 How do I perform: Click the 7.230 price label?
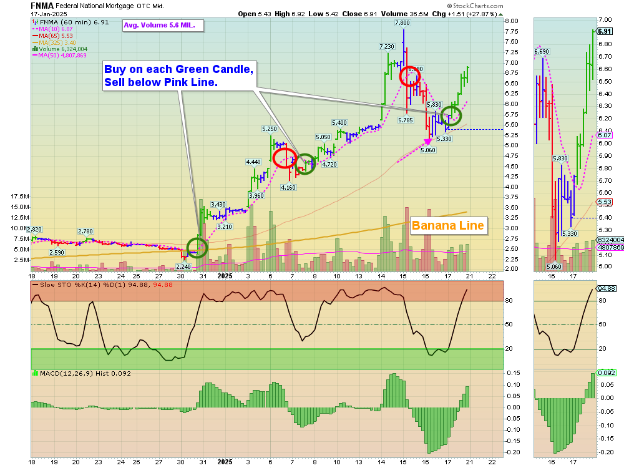pos(387,47)
